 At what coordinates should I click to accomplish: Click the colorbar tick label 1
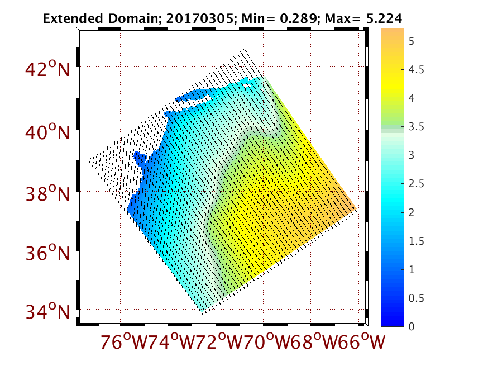click(x=412, y=269)
